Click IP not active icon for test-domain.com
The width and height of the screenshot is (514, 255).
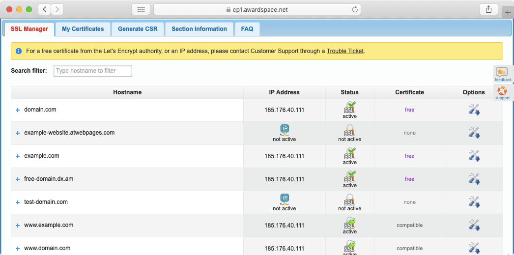tap(284, 199)
